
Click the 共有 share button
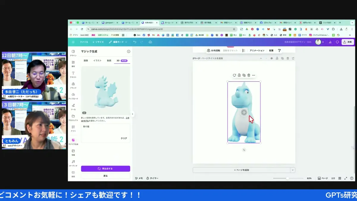[348, 42]
